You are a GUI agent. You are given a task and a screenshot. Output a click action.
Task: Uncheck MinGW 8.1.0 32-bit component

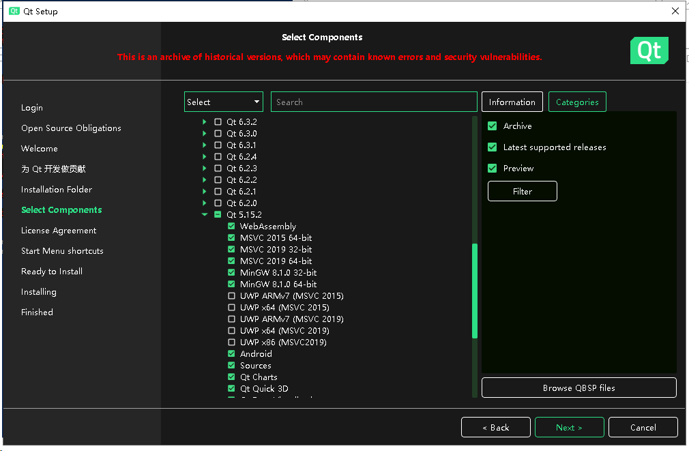(231, 272)
